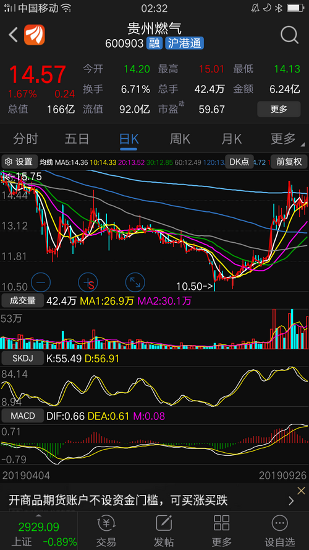Tap the 今开 price 14.20
Screen dimensions: 309x550
[x=137, y=69]
